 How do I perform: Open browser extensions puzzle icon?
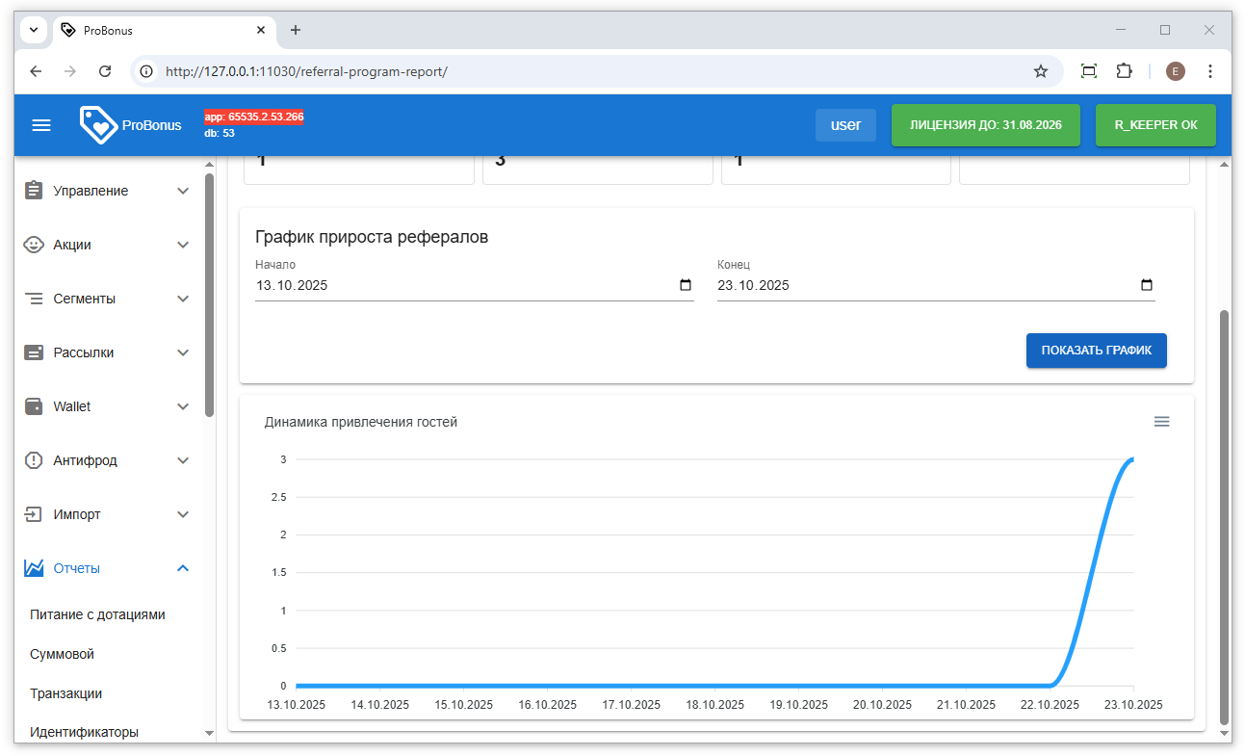point(1124,71)
